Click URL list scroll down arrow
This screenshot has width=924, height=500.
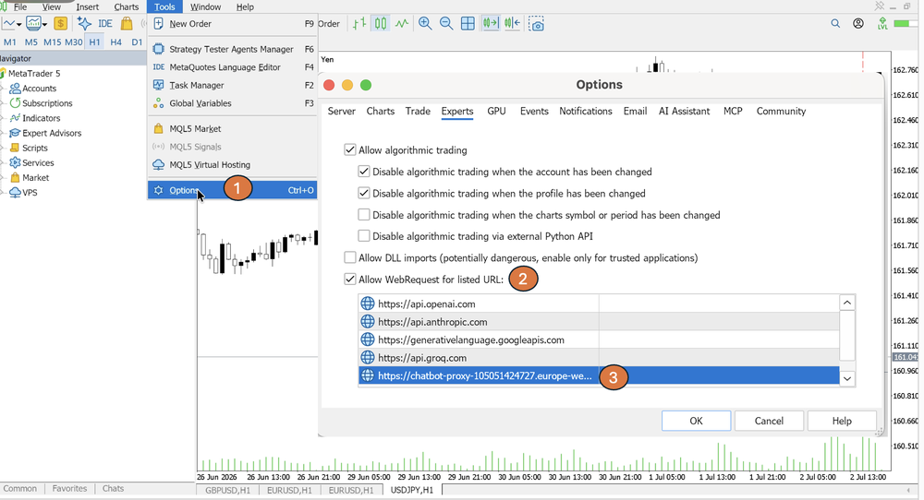pyautogui.click(x=846, y=378)
